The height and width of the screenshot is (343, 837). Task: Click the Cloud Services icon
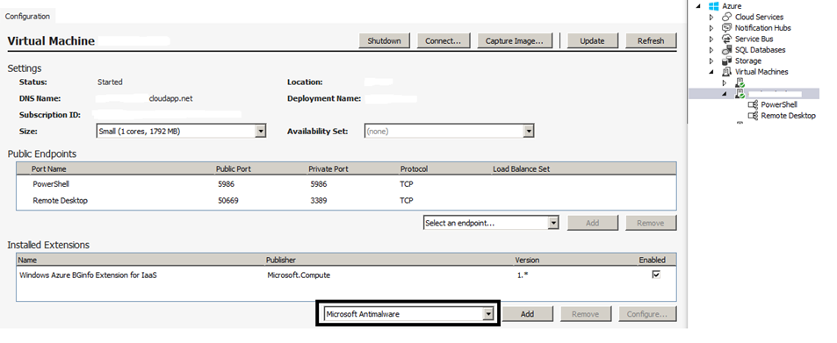pyautogui.click(x=726, y=17)
